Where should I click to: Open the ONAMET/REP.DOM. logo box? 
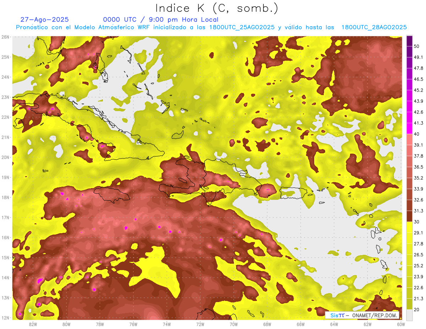click(x=362, y=315)
